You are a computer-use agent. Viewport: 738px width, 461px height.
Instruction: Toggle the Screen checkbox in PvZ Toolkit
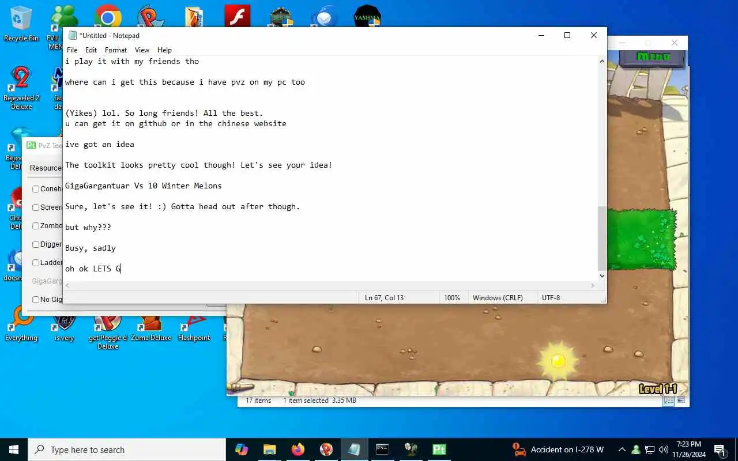coord(36,207)
